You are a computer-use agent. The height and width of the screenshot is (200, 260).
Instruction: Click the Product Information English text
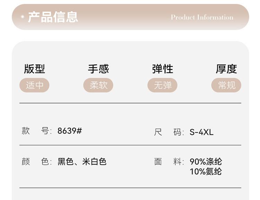202,17
